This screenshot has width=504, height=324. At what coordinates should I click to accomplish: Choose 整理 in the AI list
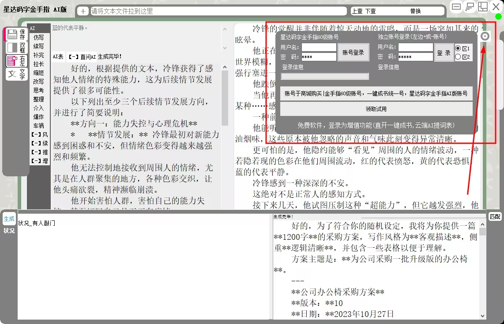(38, 99)
